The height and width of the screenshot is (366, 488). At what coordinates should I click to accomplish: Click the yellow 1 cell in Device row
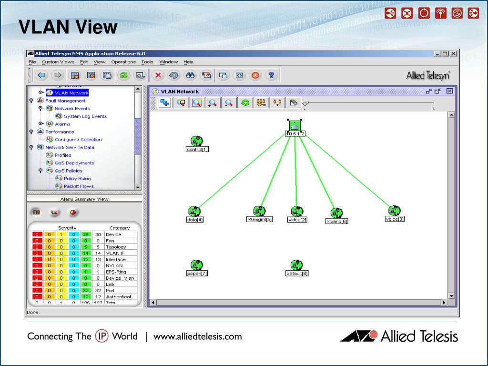pos(61,234)
